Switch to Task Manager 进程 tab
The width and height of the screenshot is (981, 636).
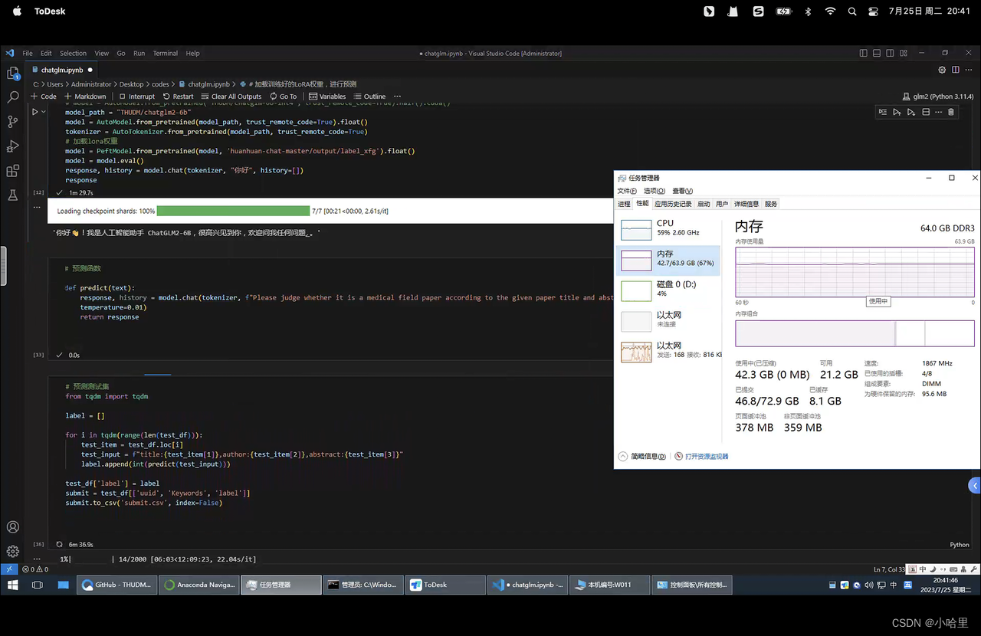coord(624,204)
